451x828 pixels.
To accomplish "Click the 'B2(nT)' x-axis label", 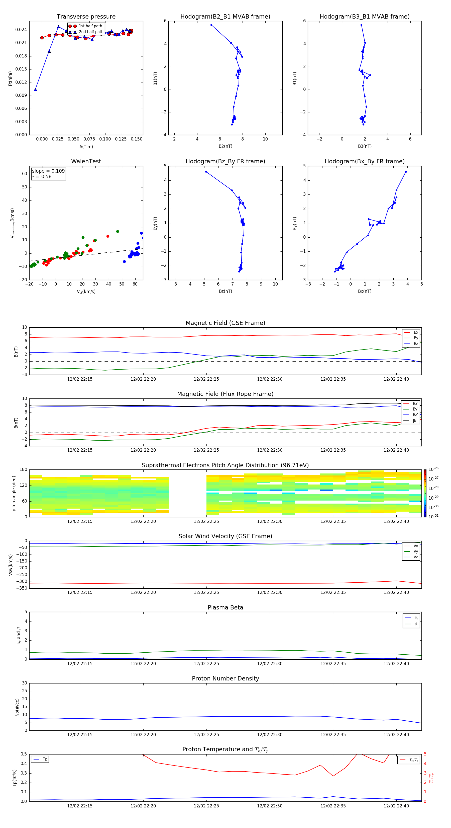I will point(225,147).
